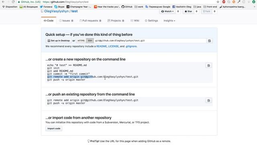
Task: Open the README link
Action: 102,46
